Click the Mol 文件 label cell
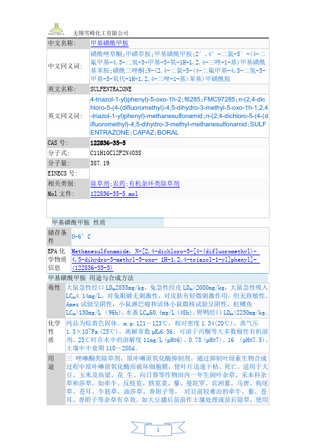Image resolution: width=316 pixels, height=448 pixels. coord(68,194)
